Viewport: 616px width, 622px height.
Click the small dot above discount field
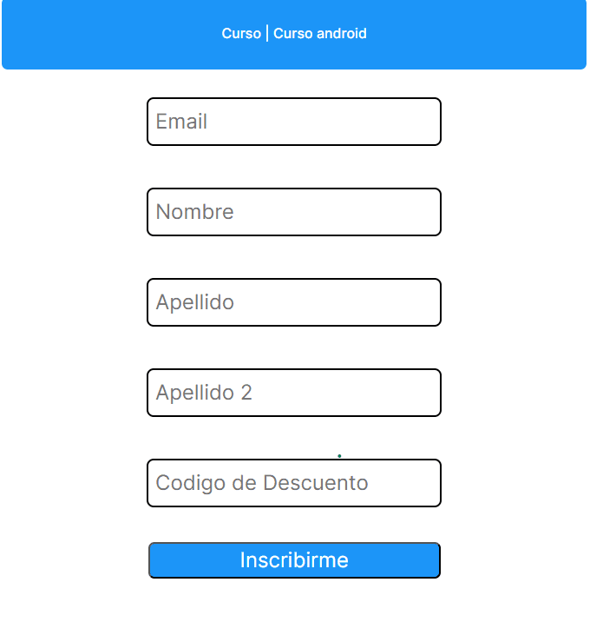pos(339,455)
